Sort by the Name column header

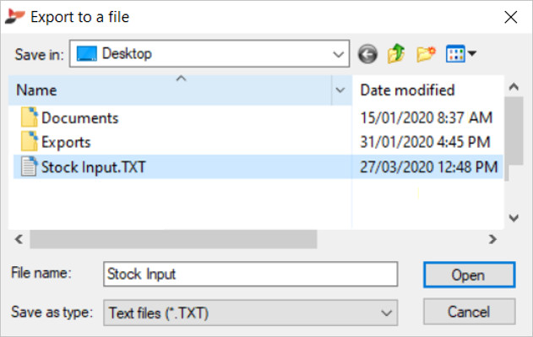[x=171, y=90]
